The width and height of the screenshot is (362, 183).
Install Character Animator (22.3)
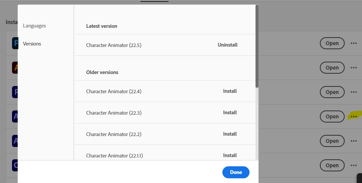pos(230,113)
